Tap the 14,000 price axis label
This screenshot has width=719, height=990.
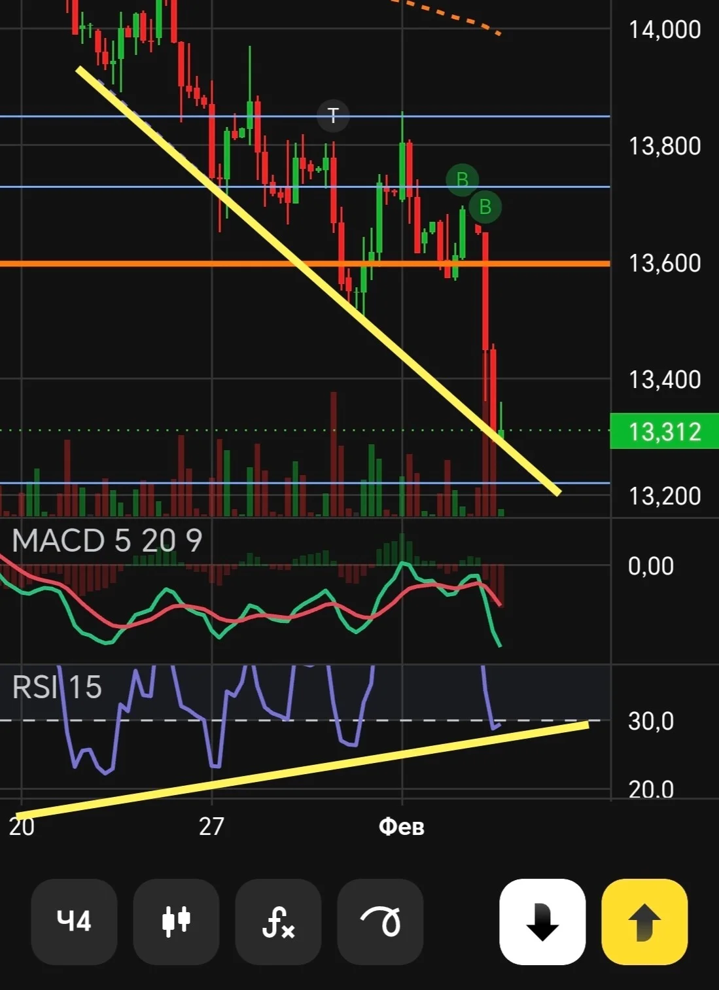point(665,29)
